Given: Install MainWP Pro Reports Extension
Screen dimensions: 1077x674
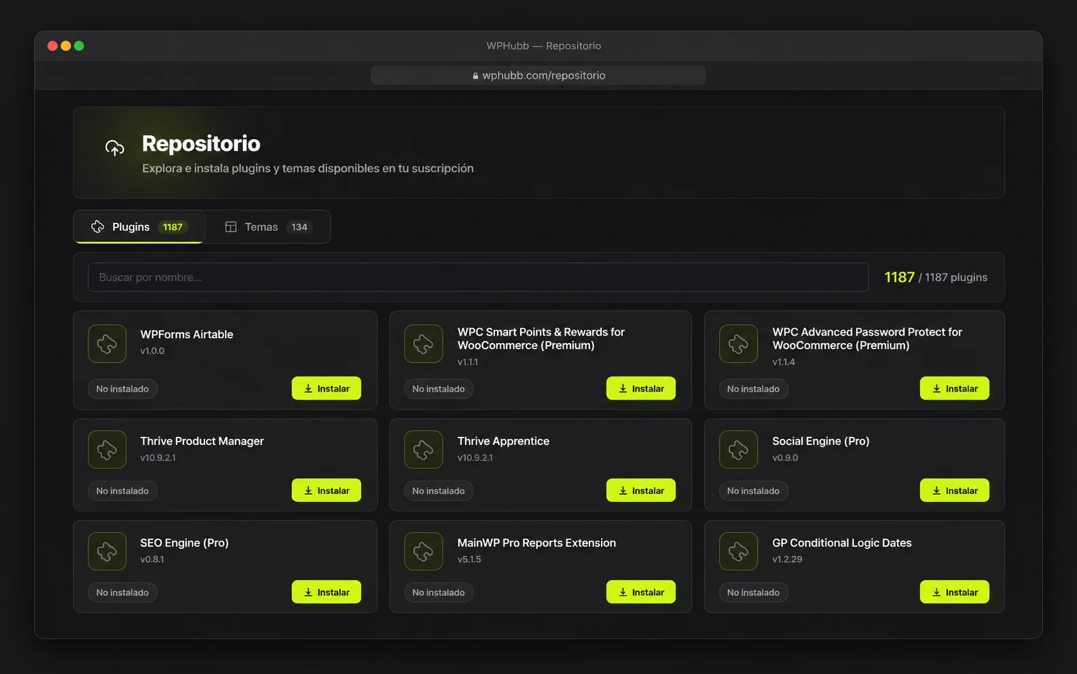Looking at the screenshot, I should (x=641, y=592).
